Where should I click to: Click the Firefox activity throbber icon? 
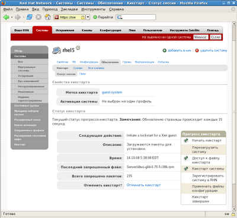233,9
